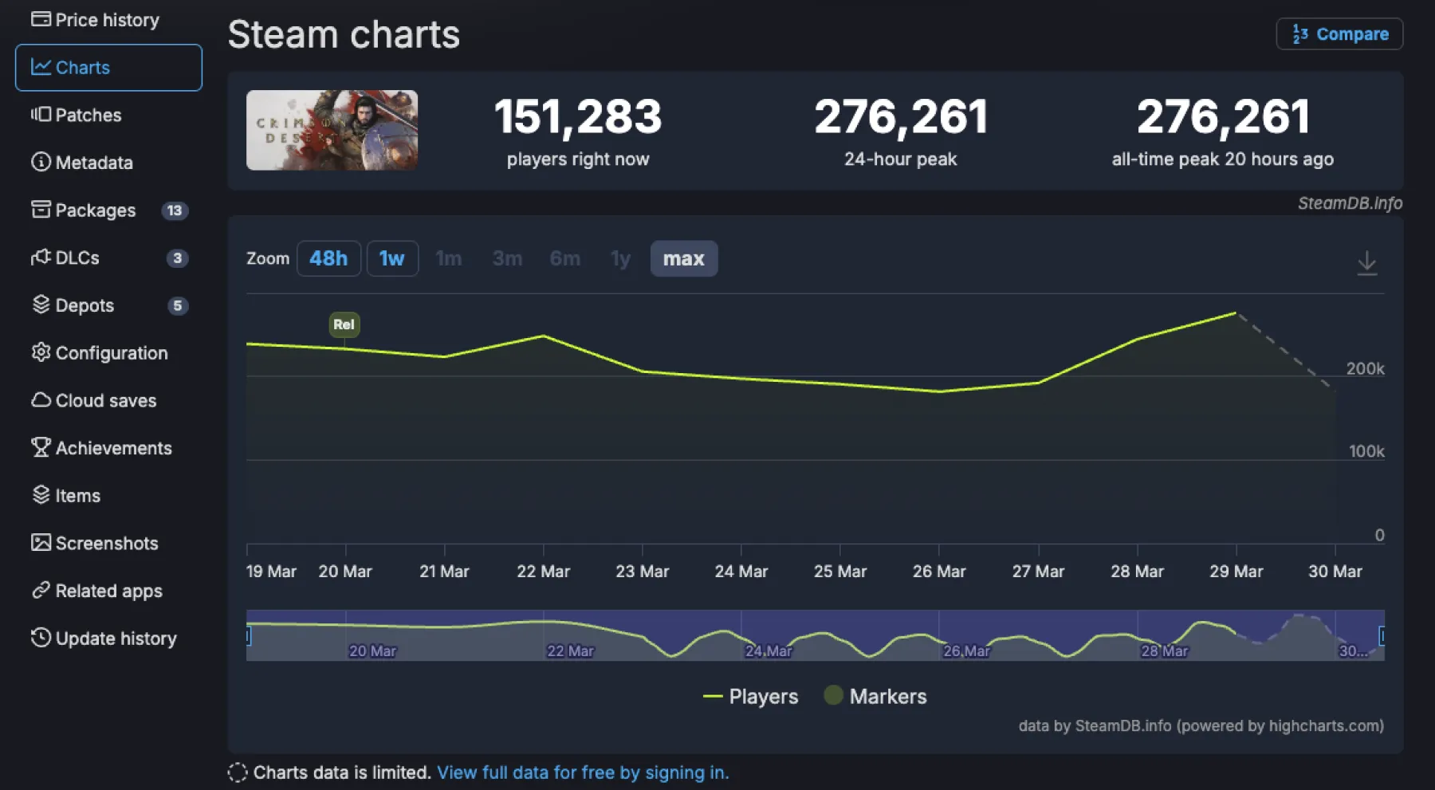Click the Configuration gear icon

(41, 352)
